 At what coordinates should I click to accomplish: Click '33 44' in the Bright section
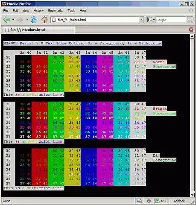(91, 118)
